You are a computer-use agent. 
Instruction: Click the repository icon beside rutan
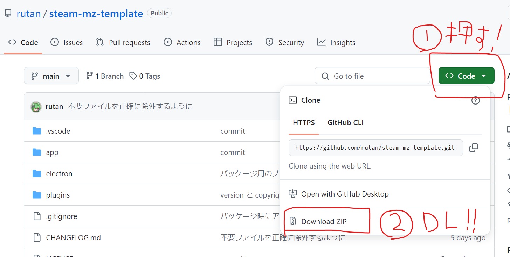[x=8, y=14]
